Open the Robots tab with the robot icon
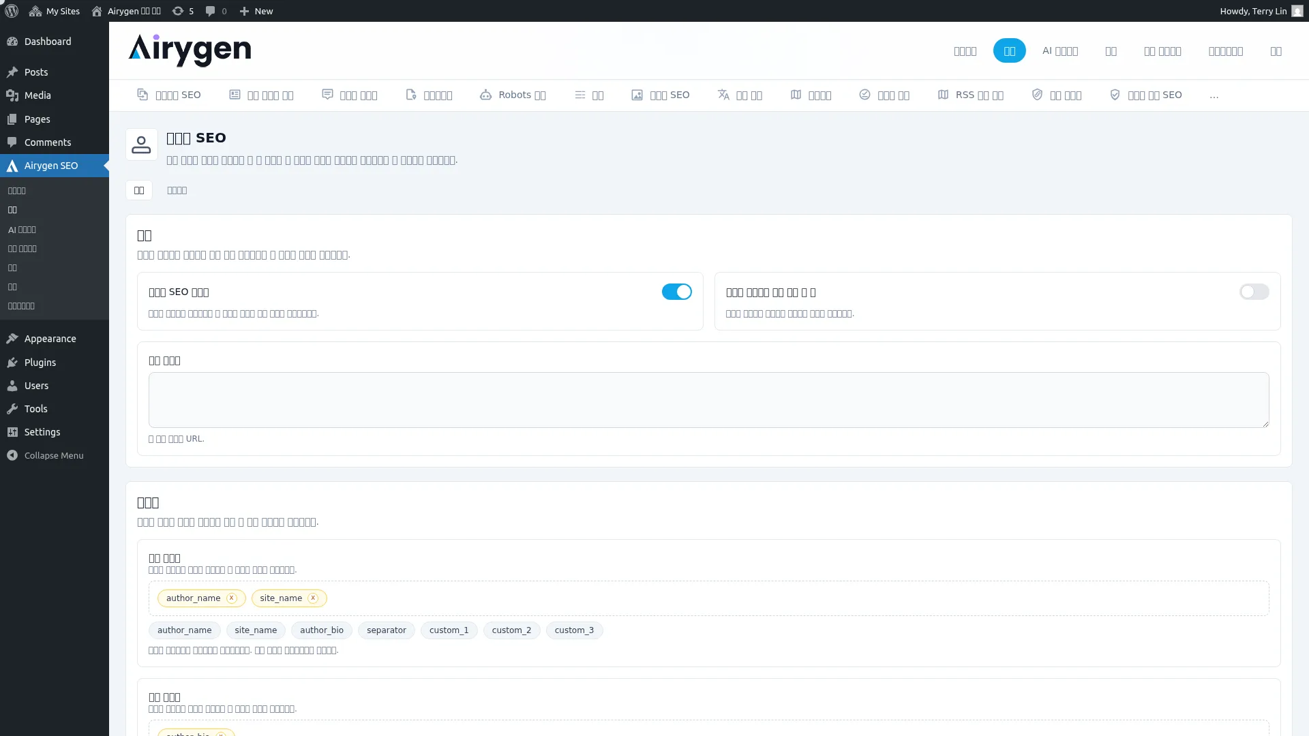The width and height of the screenshot is (1309, 736). [x=513, y=95]
